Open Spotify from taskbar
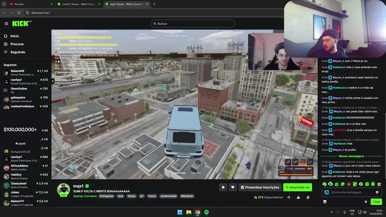The height and width of the screenshot is (217, 386). tap(206, 212)
